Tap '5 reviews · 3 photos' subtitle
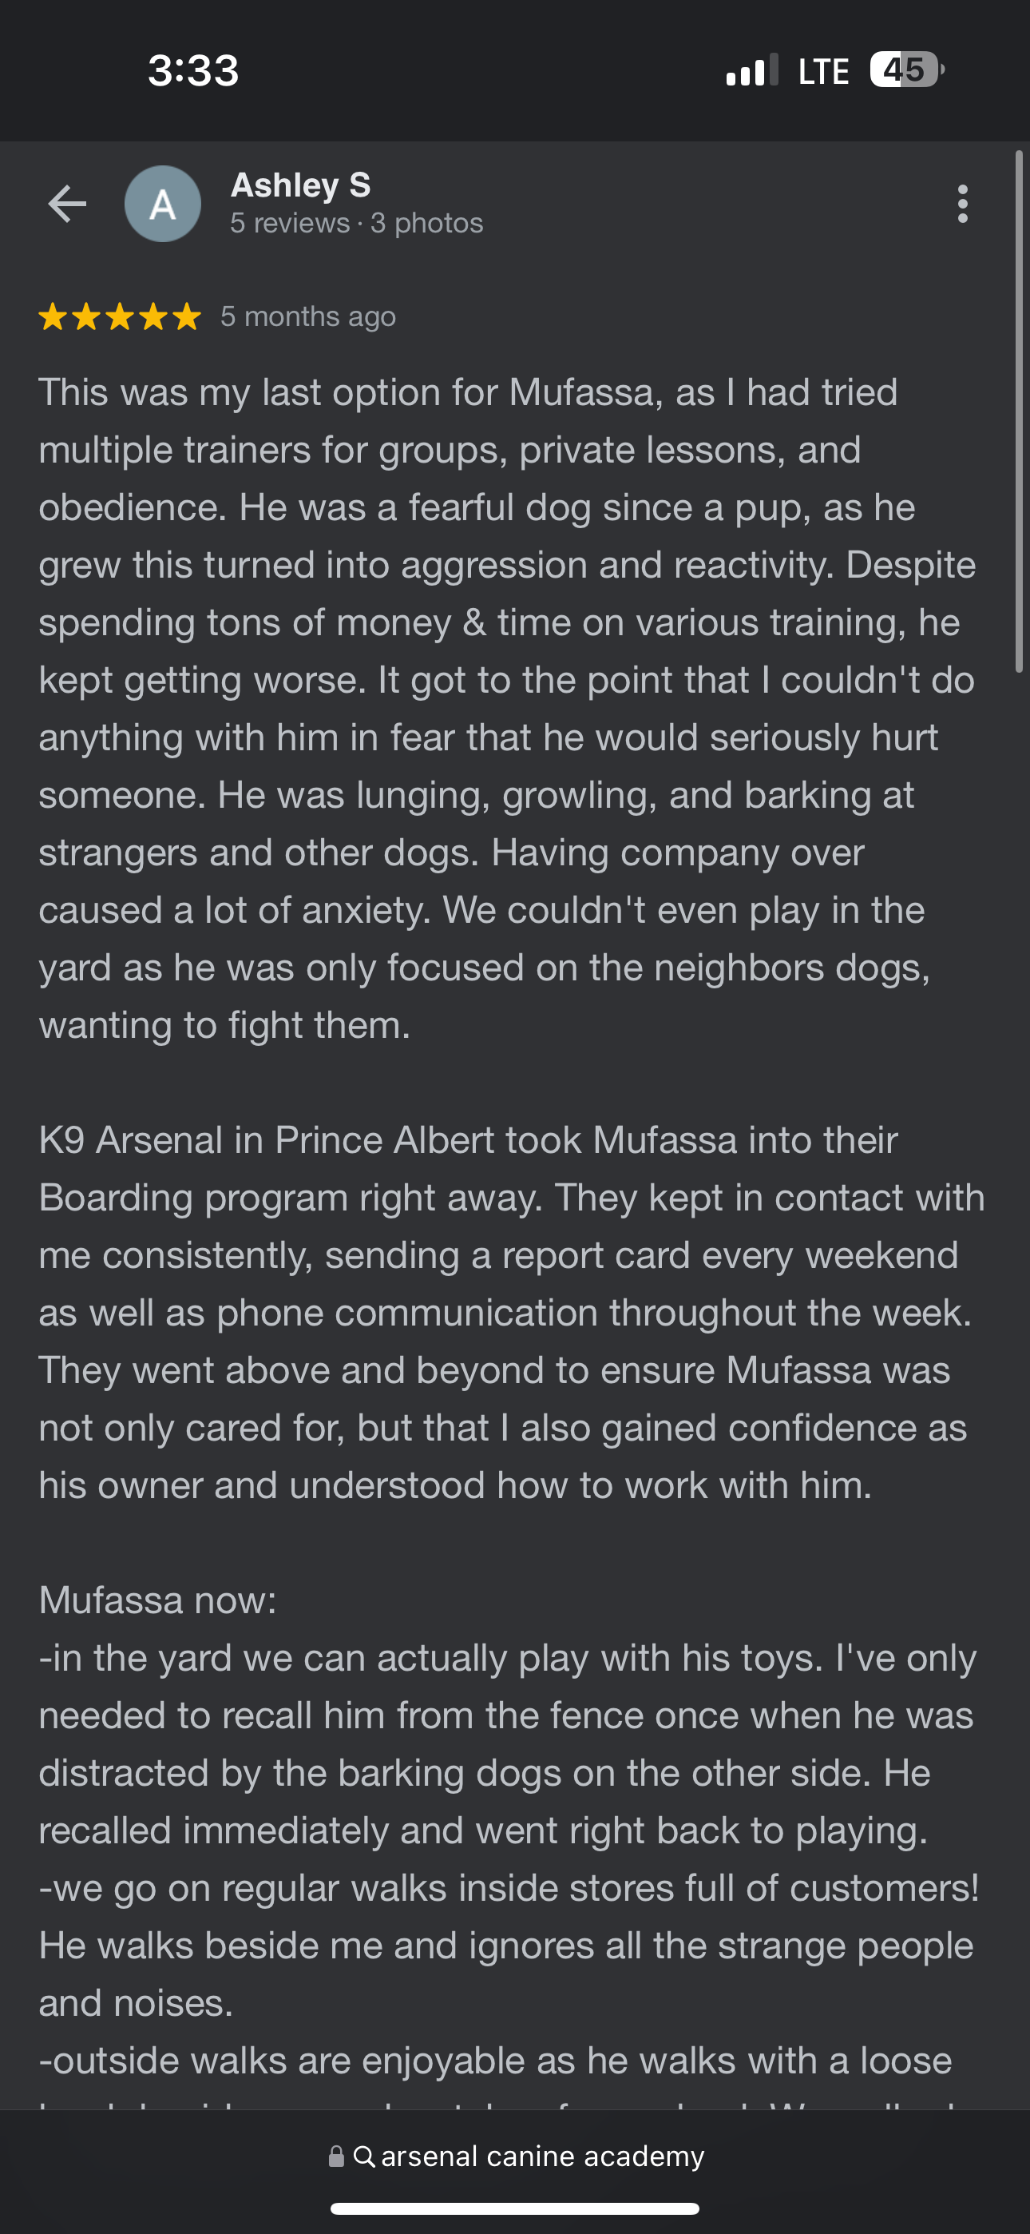 [x=356, y=223]
